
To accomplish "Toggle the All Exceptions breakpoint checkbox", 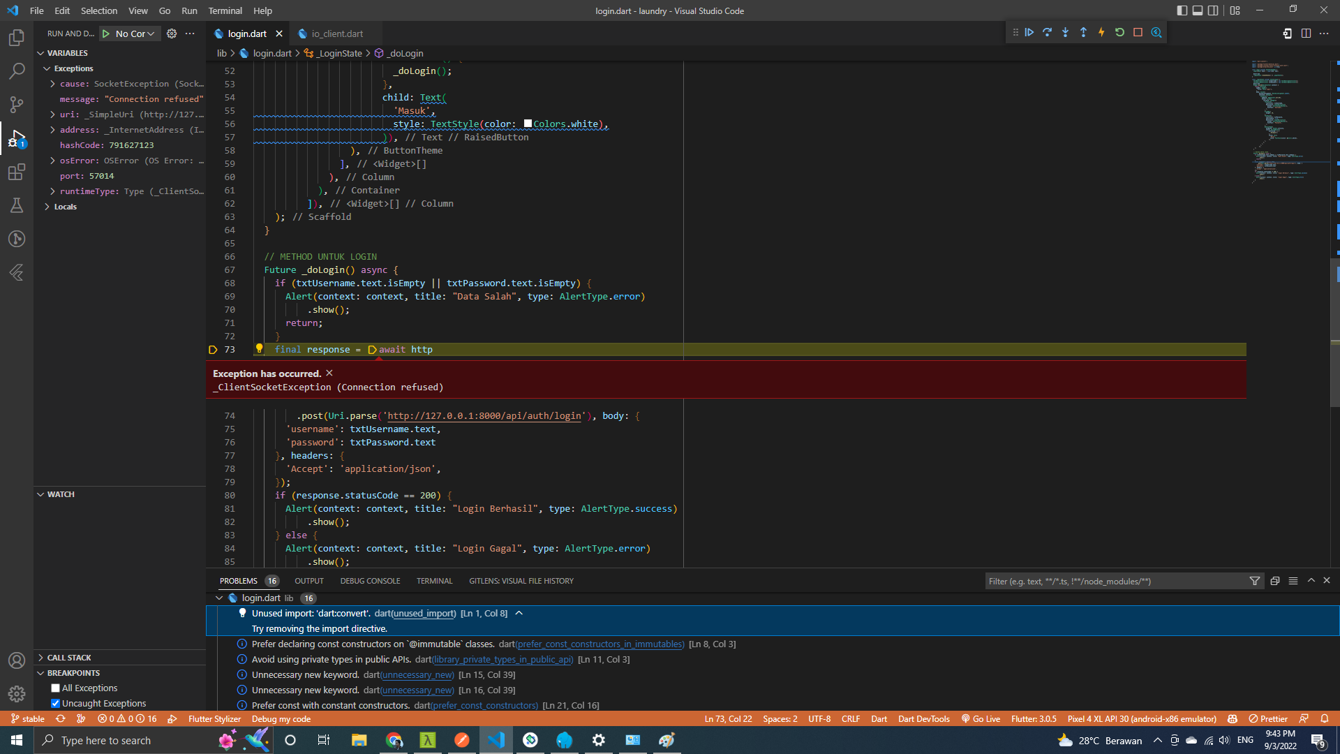I will click(x=56, y=688).
